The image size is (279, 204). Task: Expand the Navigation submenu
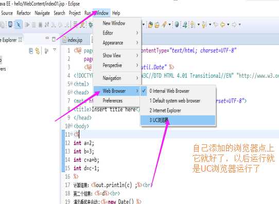(117, 78)
